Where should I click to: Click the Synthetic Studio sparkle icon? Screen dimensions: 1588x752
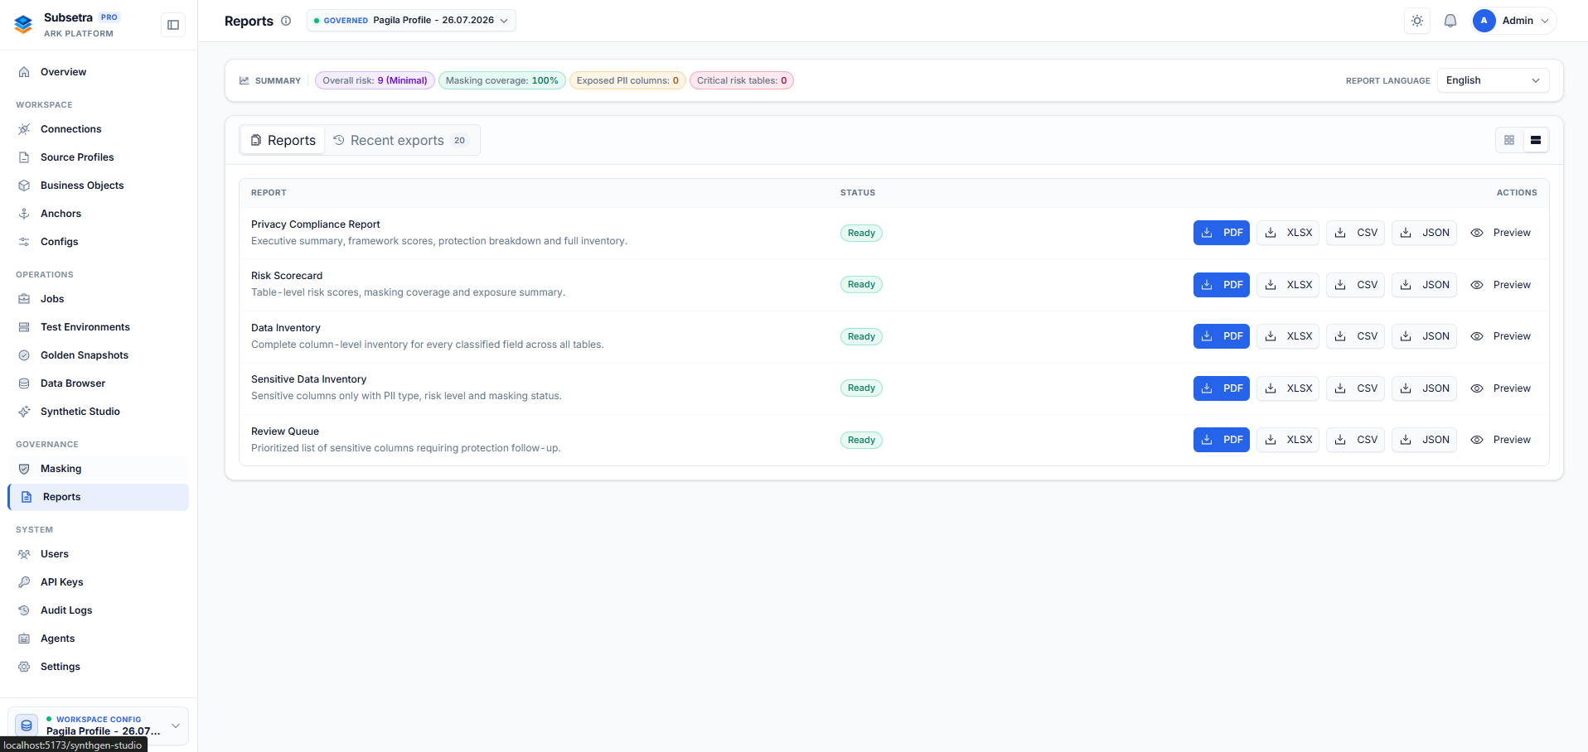pyautogui.click(x=24, y=412)
